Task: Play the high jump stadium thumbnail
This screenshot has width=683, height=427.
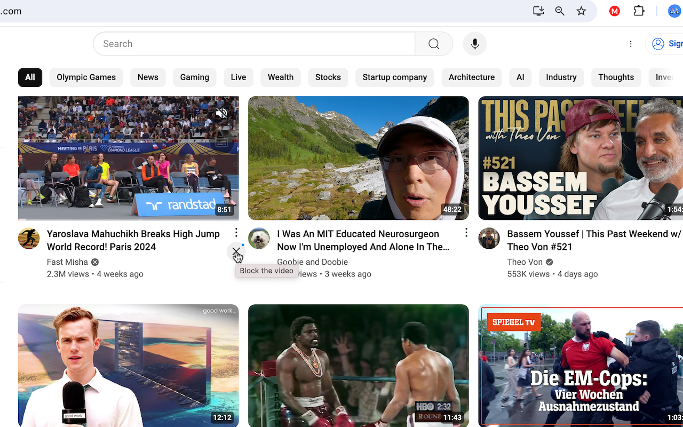Action: (x=129, y=158)
